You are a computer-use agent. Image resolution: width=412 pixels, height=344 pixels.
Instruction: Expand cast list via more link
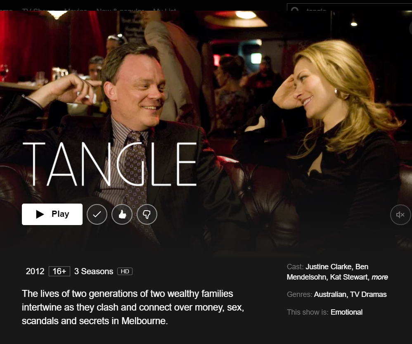point(380,277)
